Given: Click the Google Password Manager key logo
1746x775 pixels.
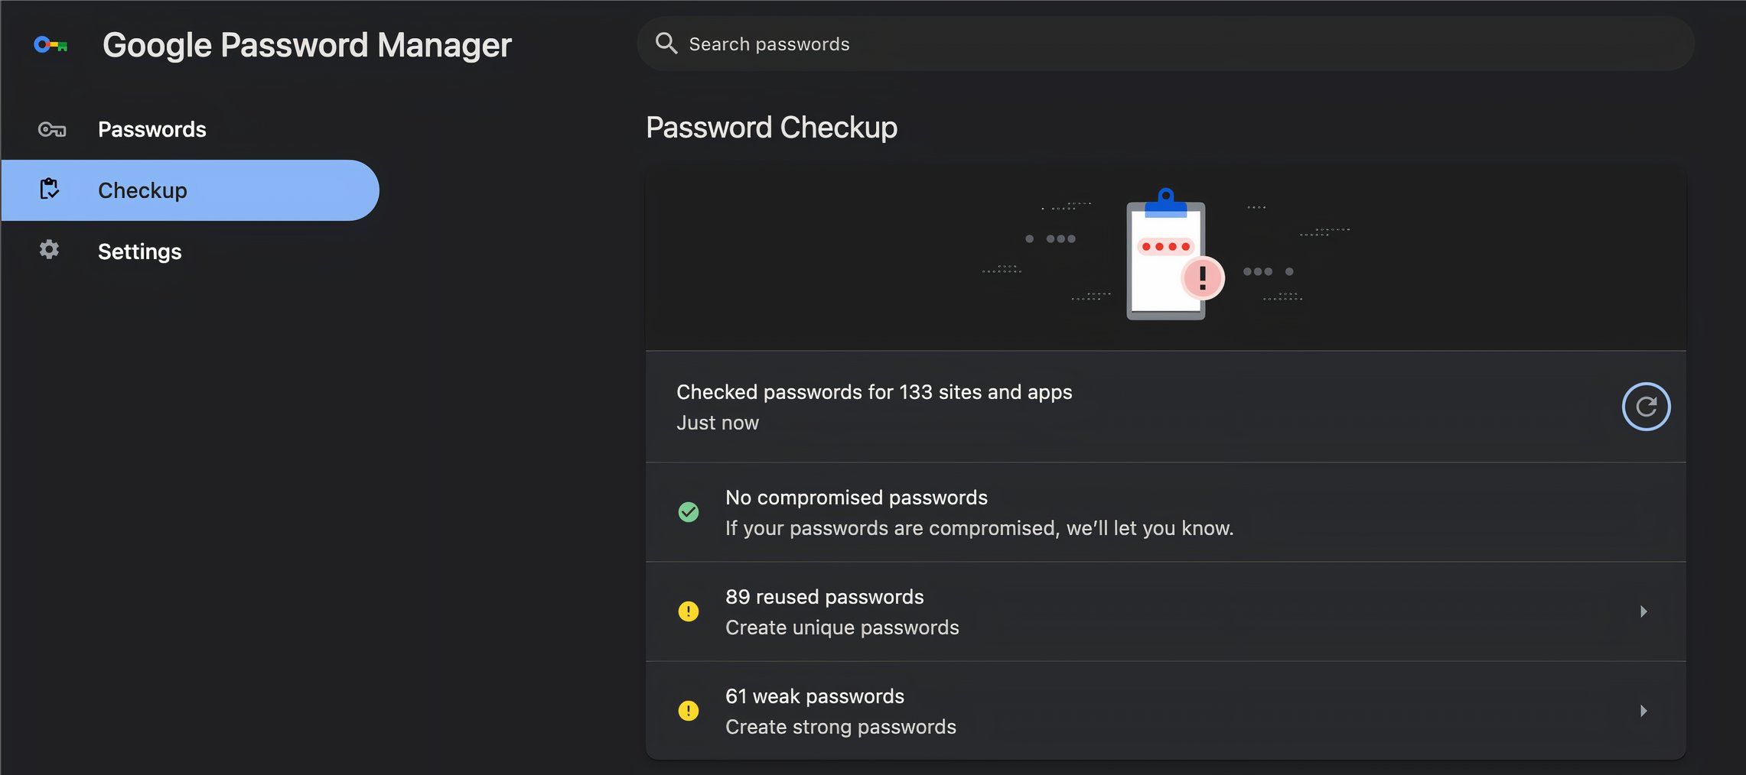Looking at the screenshot, I should pyautogui.click(x=50, y=45).
